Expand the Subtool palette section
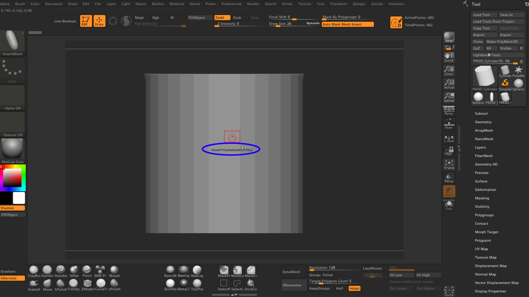 pos(481,113)
